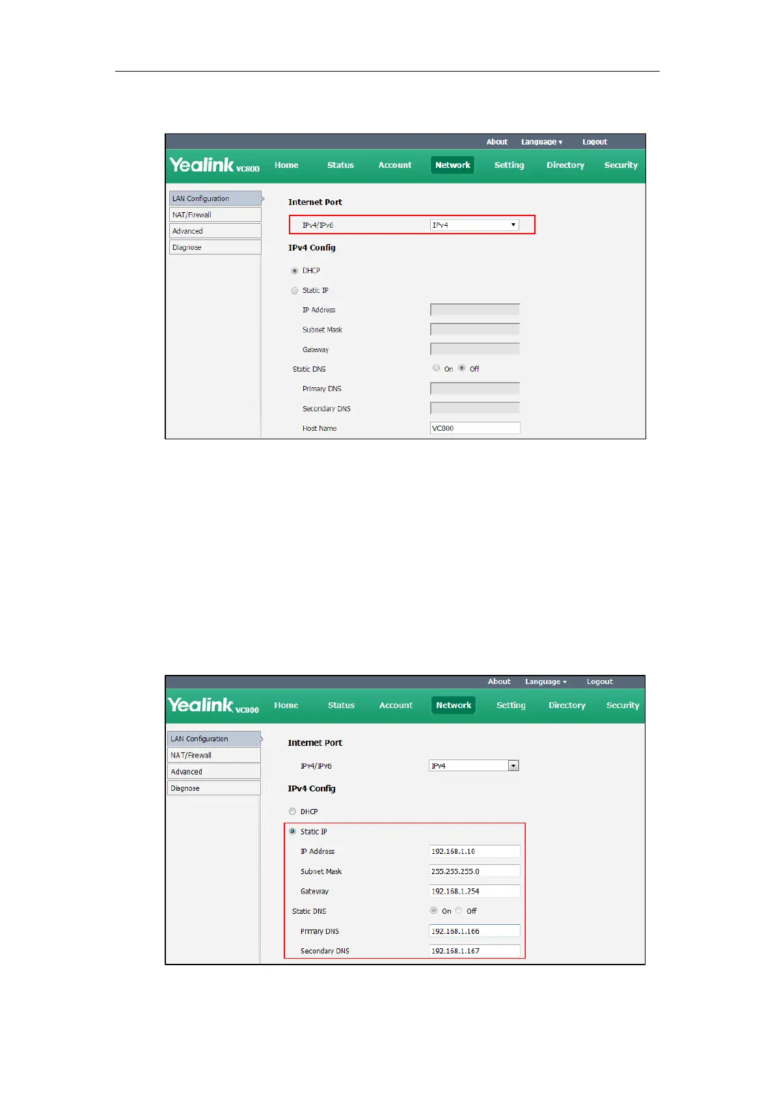
Task: Click 'IPv4 Config' heading in lower screenshot
Action: tap(312, 789)
